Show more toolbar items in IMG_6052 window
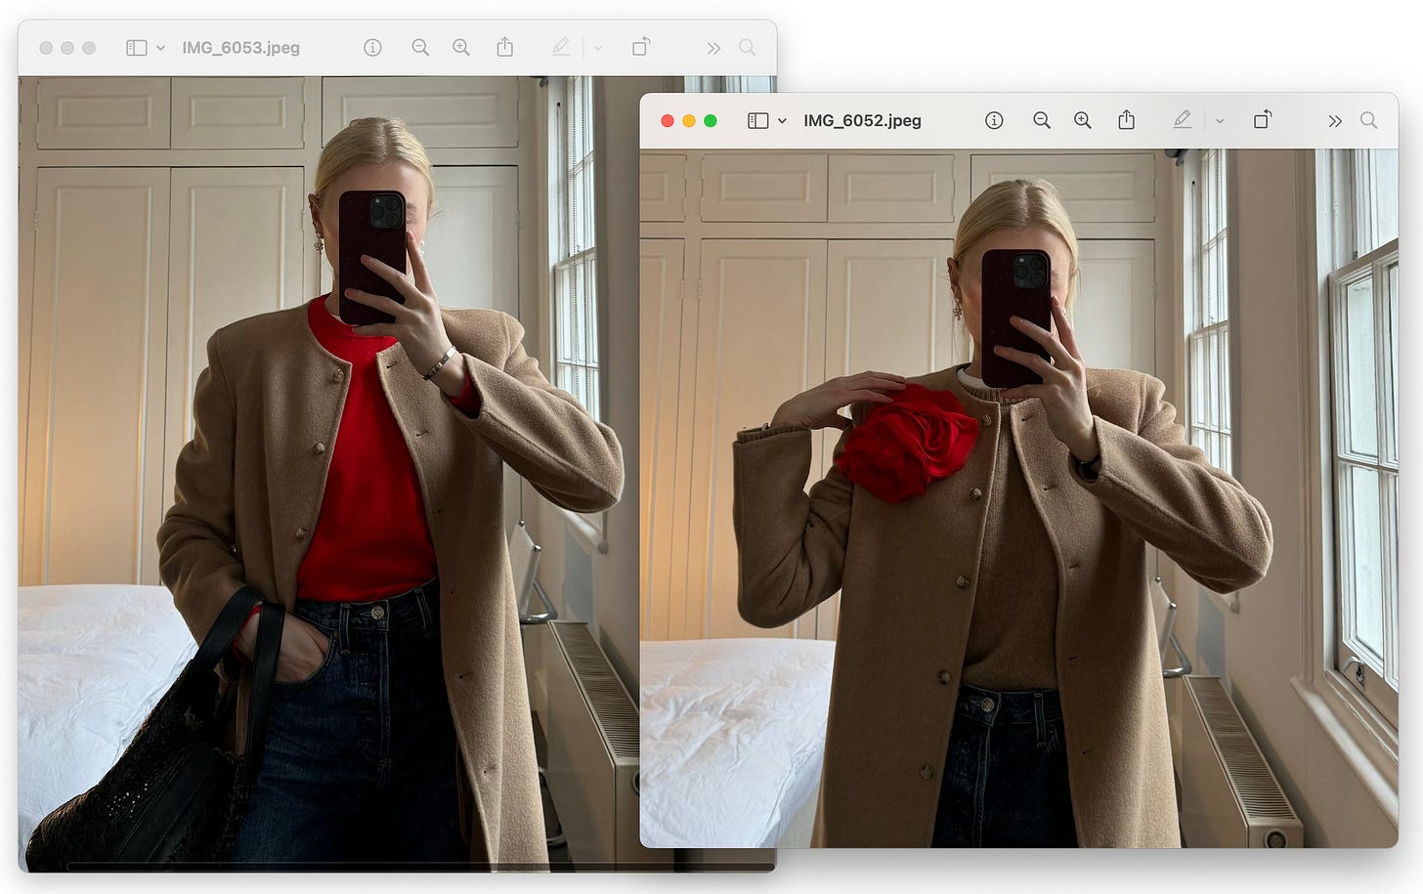The width and height of the screenshot is (1423, 894). 1335,121
